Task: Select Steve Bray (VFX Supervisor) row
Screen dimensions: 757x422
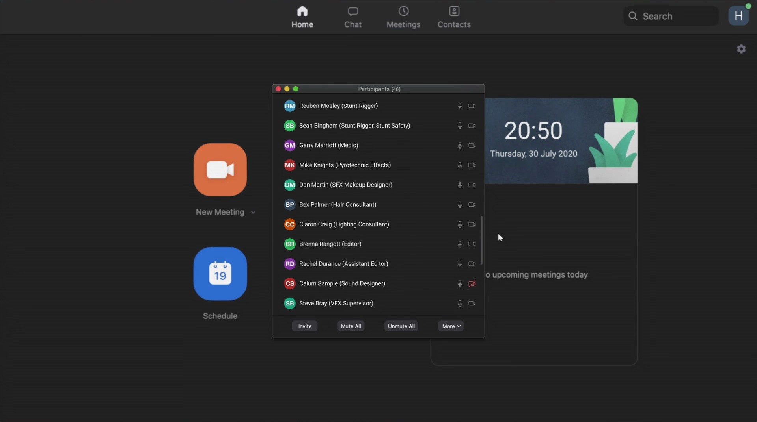Action: 378,303
